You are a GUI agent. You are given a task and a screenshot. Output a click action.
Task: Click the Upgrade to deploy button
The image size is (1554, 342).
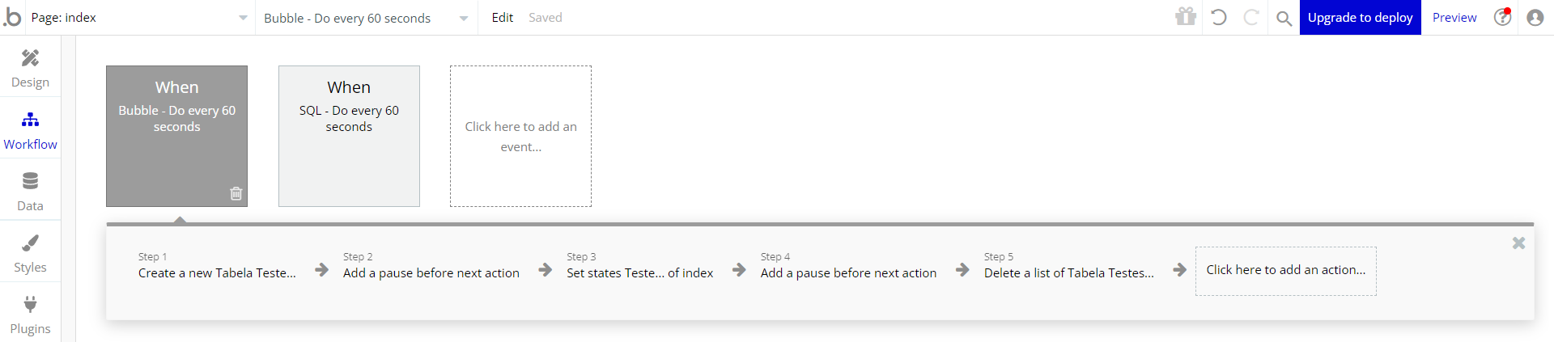coord(1360,17)
